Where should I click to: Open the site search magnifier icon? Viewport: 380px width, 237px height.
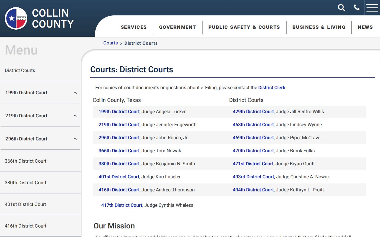point(341,8)
